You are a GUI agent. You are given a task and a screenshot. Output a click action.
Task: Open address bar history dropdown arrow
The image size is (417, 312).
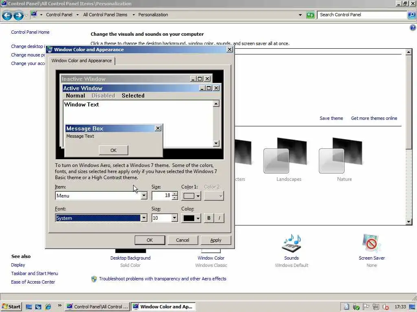(x=300, y=15)
